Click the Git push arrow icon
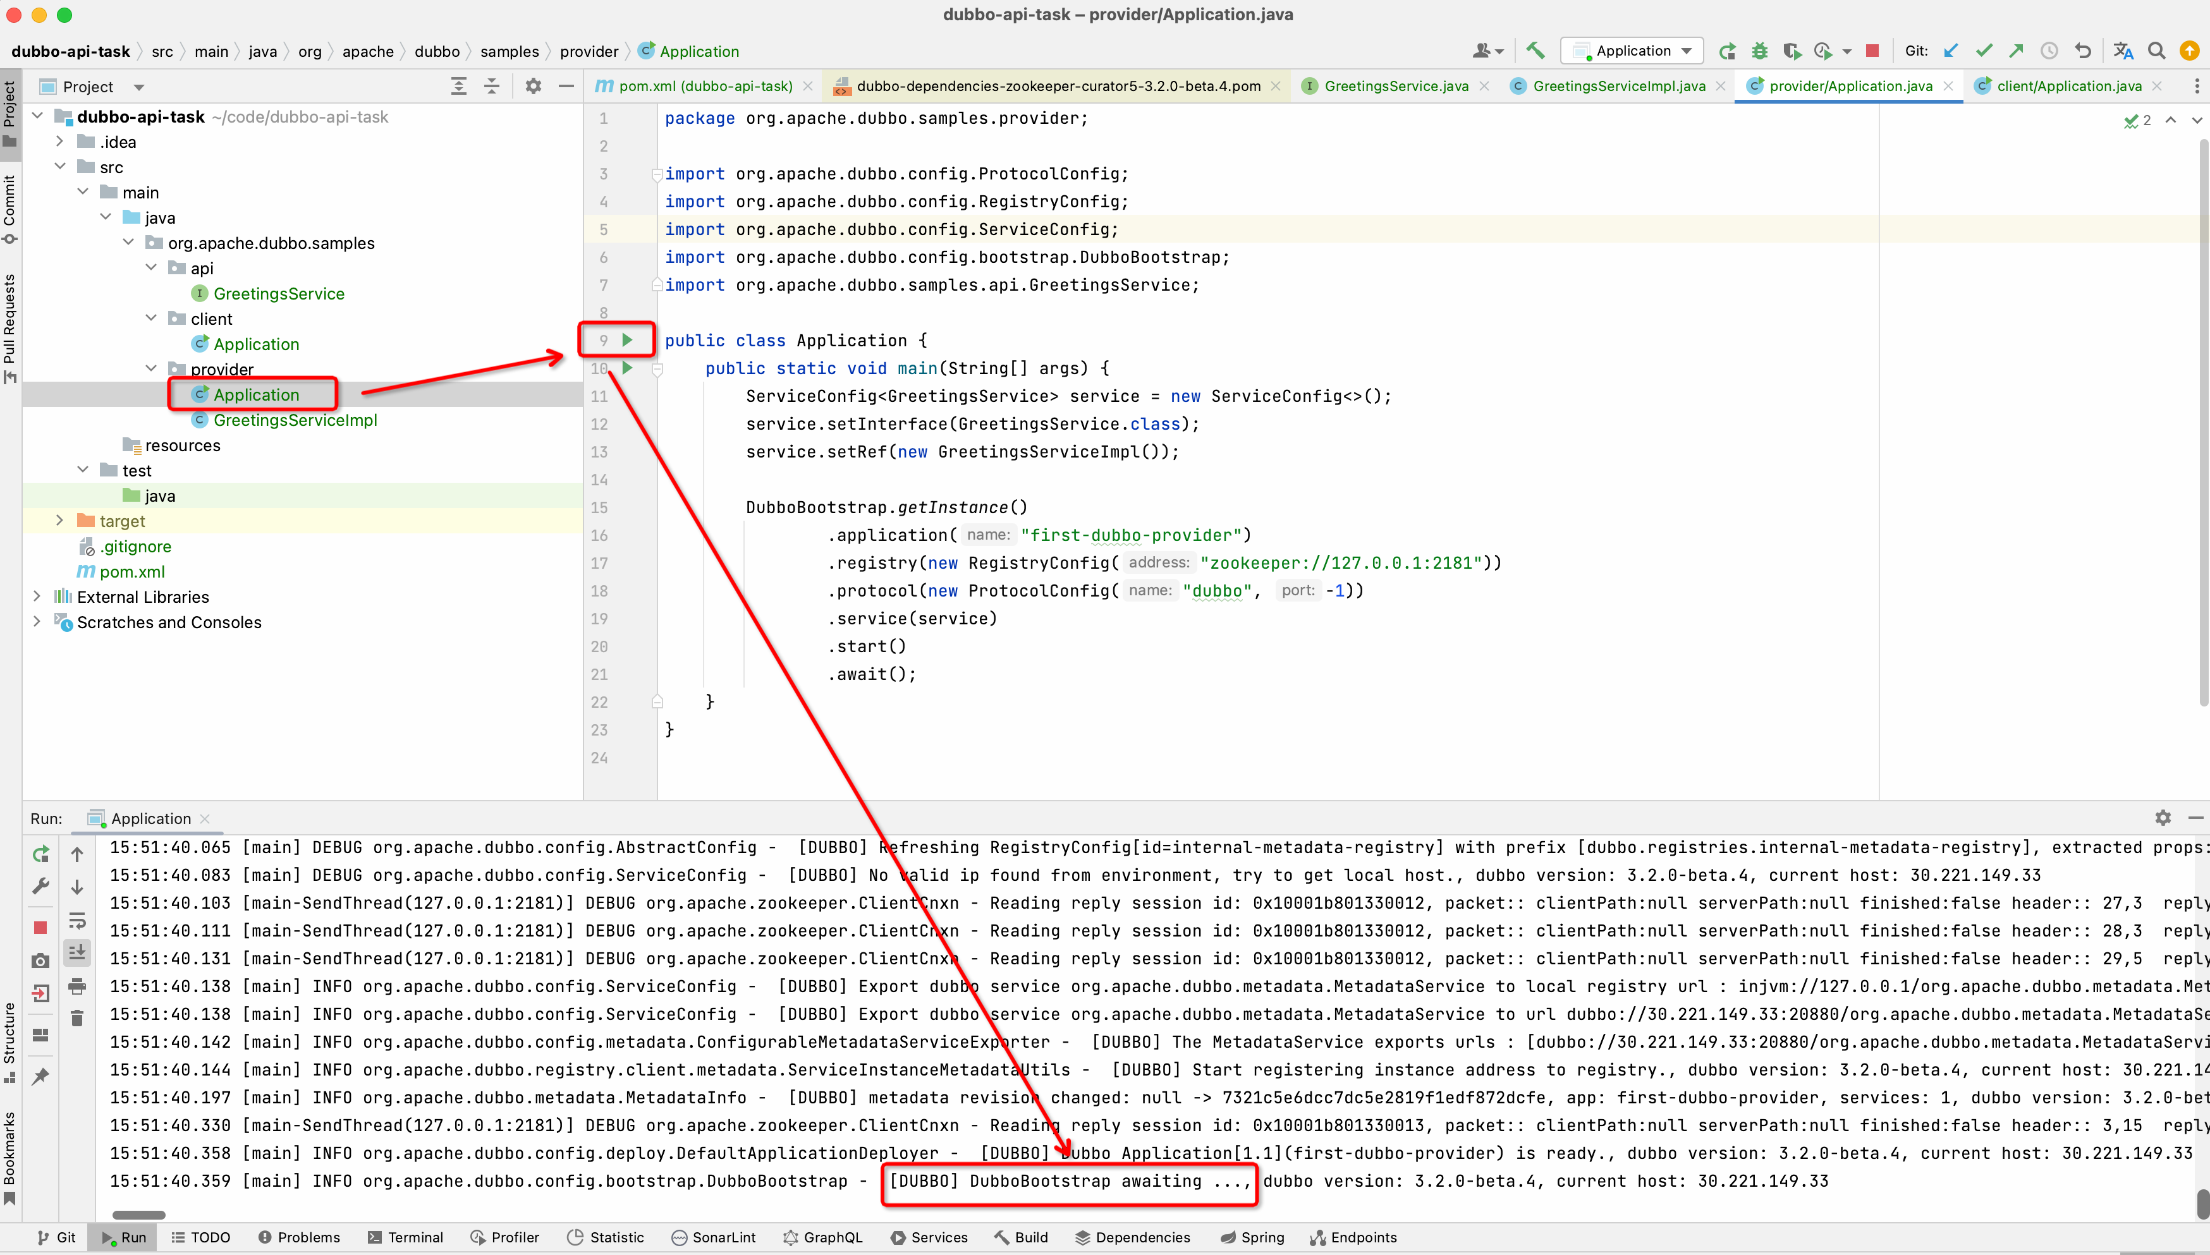Screen dimensions: 2210x1255 2016,51
